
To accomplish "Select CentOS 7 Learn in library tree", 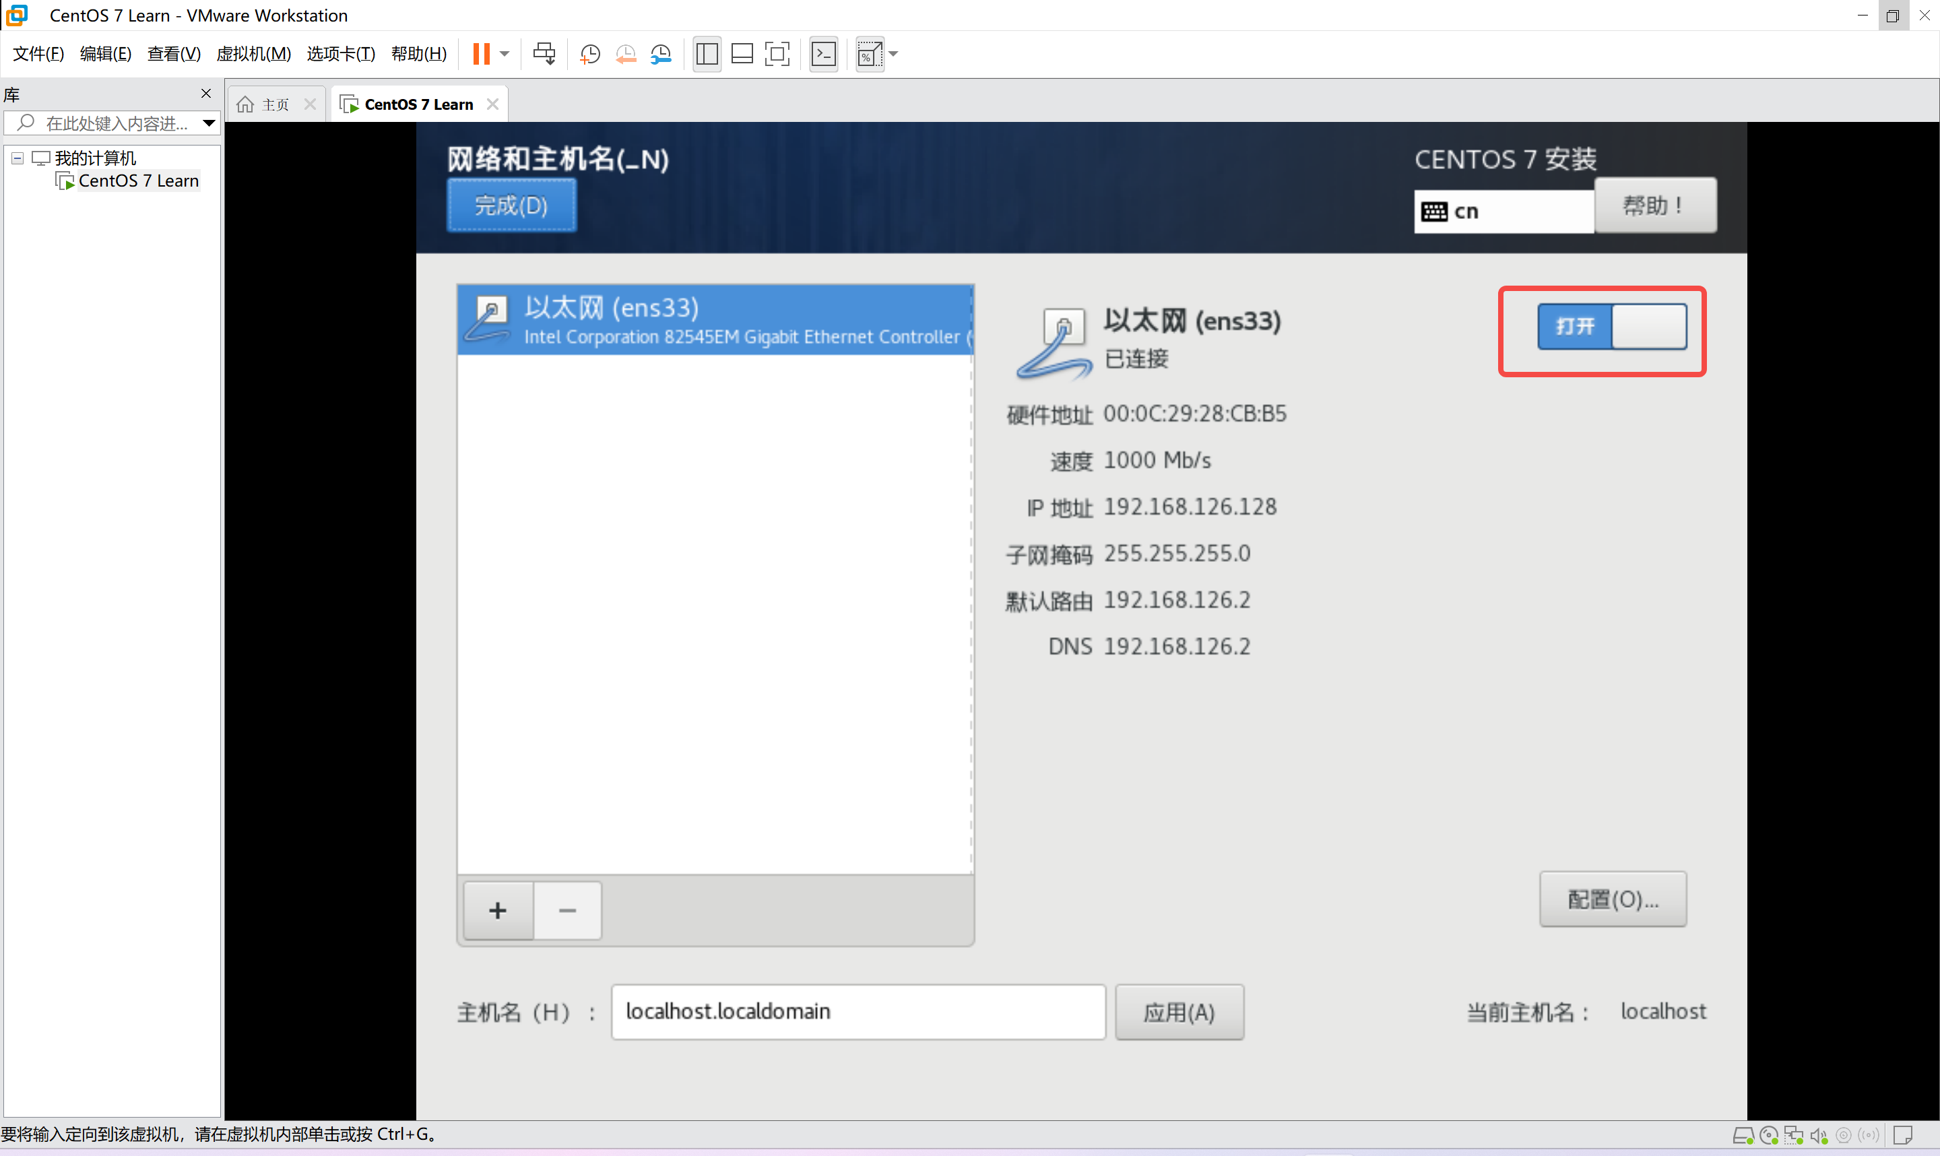I will coord(129,181).
